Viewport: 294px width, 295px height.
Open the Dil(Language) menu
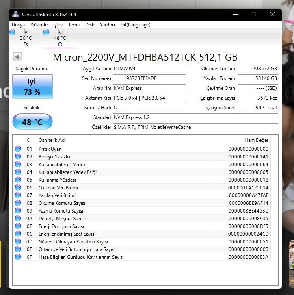[x=135, y=25]
